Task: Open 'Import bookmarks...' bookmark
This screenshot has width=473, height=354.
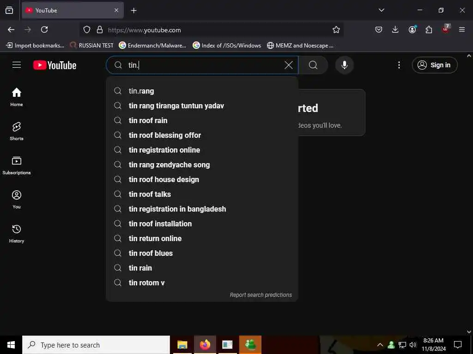Action: click(35, 46)
